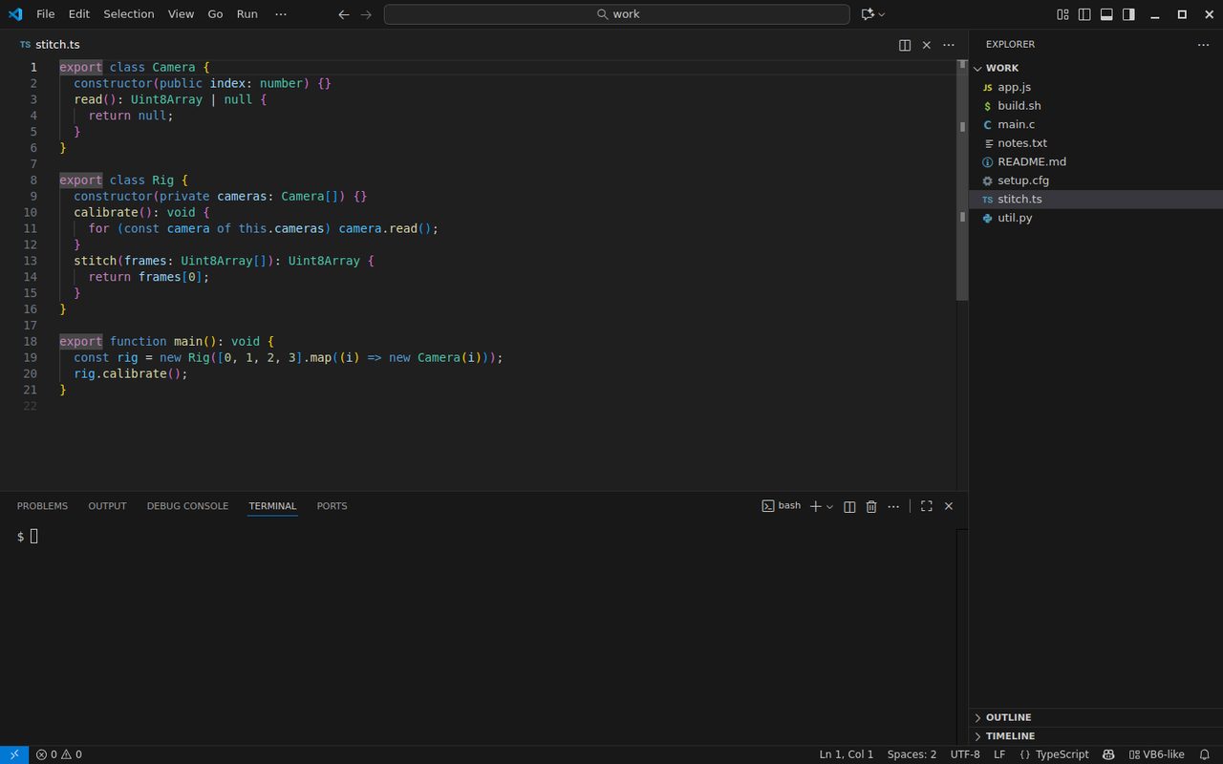The height and width of the screenshot is (764, 1223).
Task: Toggle the bottom panel visibility
Action: (x=1106, y=14)
